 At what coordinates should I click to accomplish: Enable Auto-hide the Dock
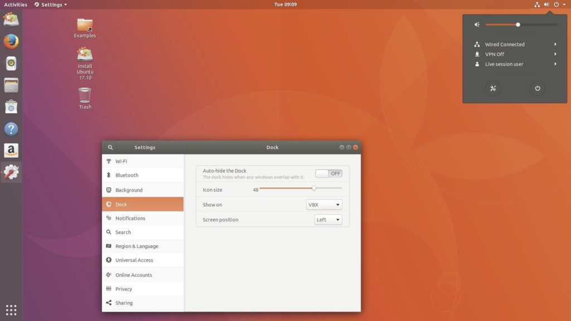pos(328,173)
